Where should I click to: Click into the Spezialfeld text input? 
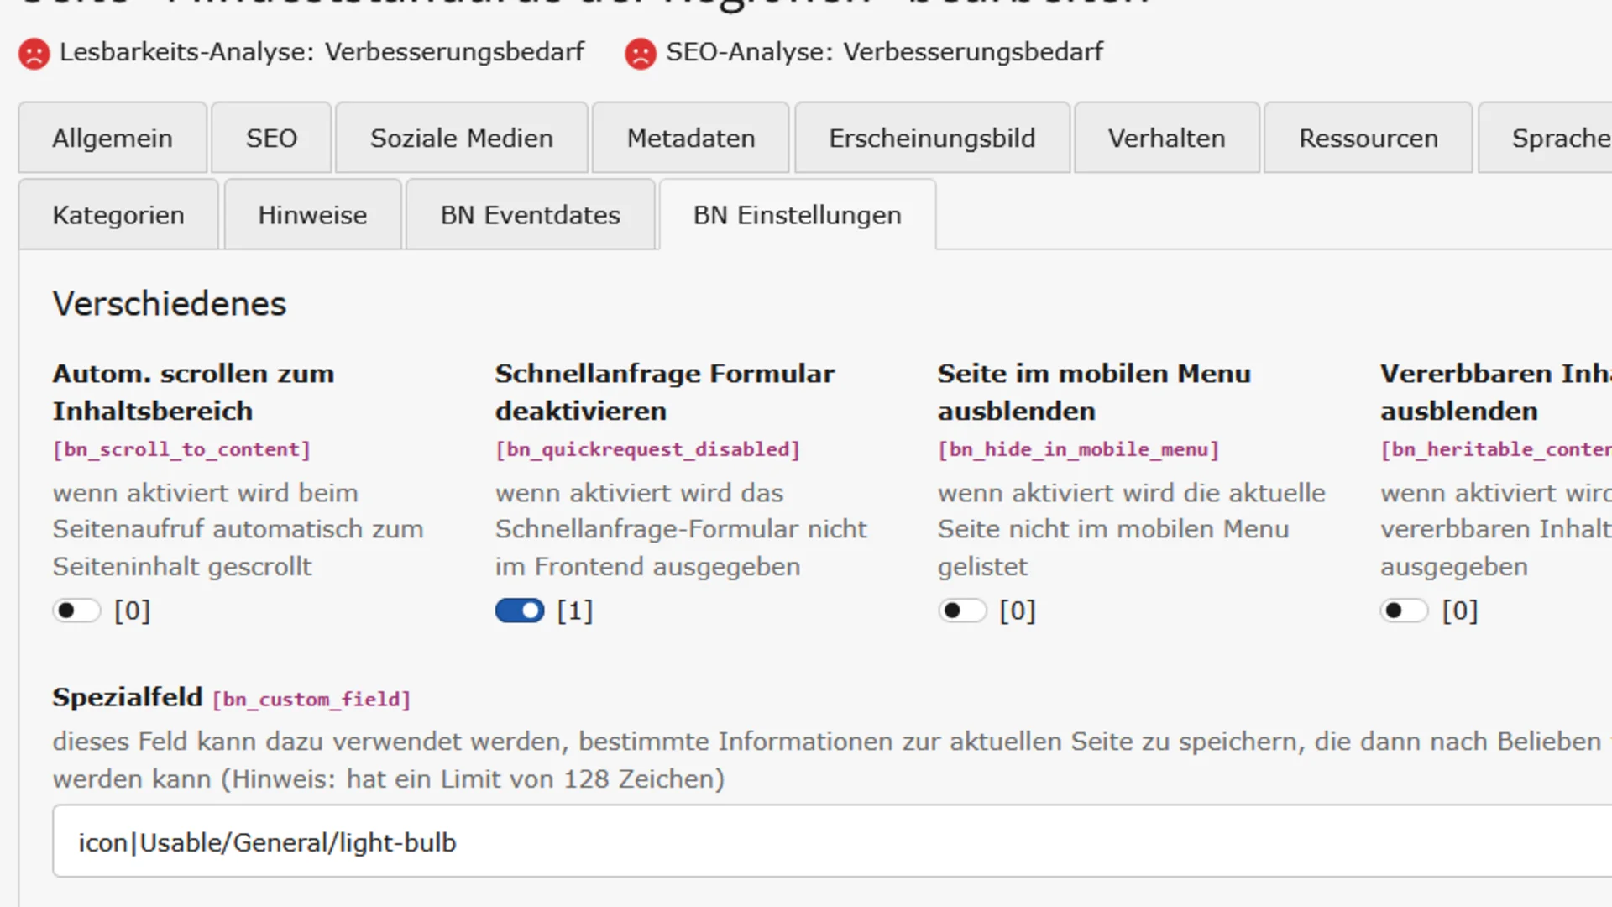[x=832, y=841]
